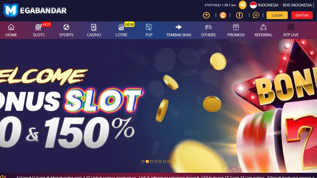
Task: Go to the CASINO menu item
Action: click(x=94, y=30)
